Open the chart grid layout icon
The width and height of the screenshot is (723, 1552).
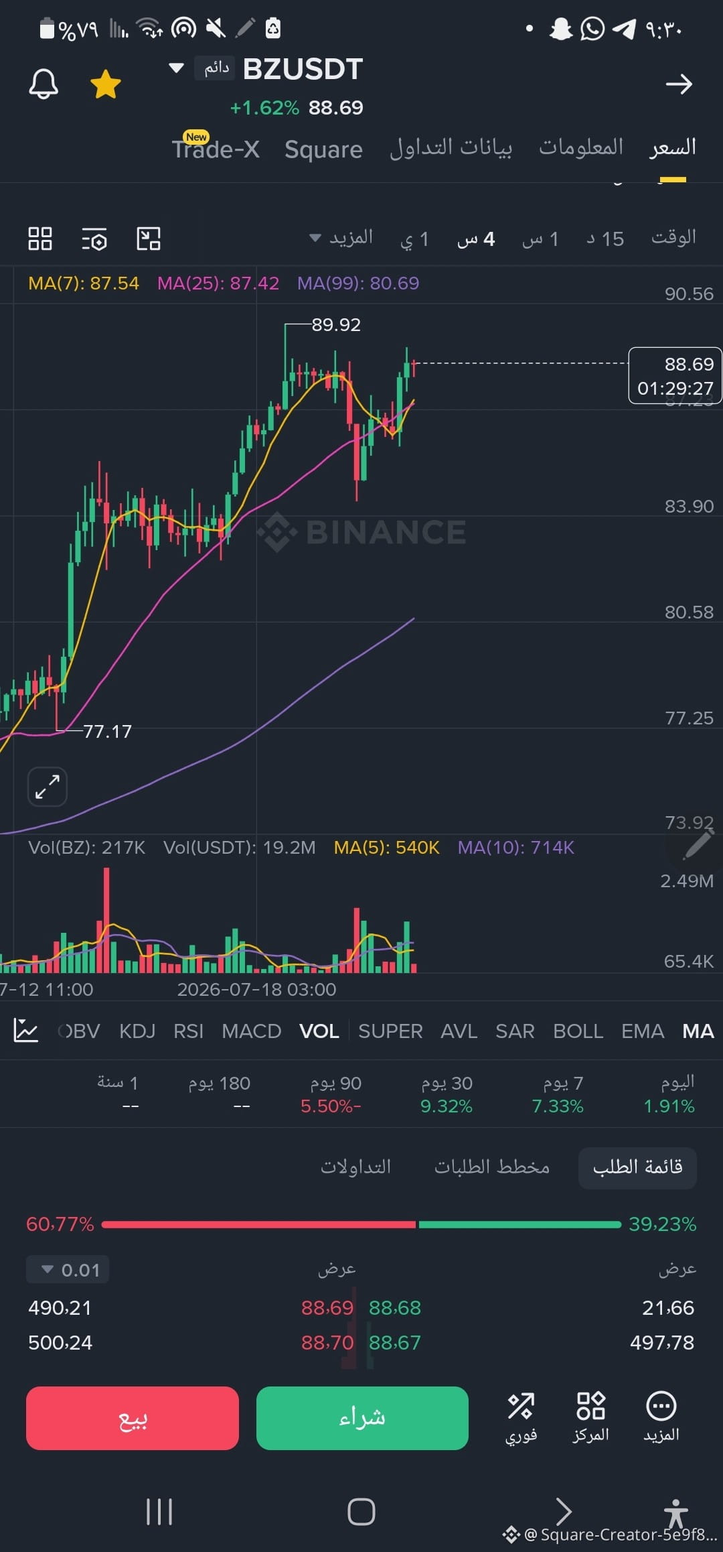40,239
